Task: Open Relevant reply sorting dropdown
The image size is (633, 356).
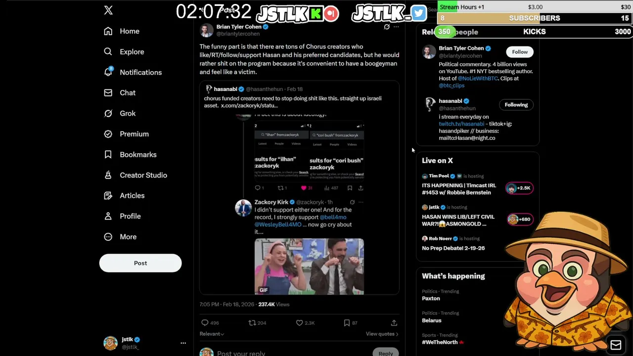Action: pyautogui.click(x=212, y=334)
